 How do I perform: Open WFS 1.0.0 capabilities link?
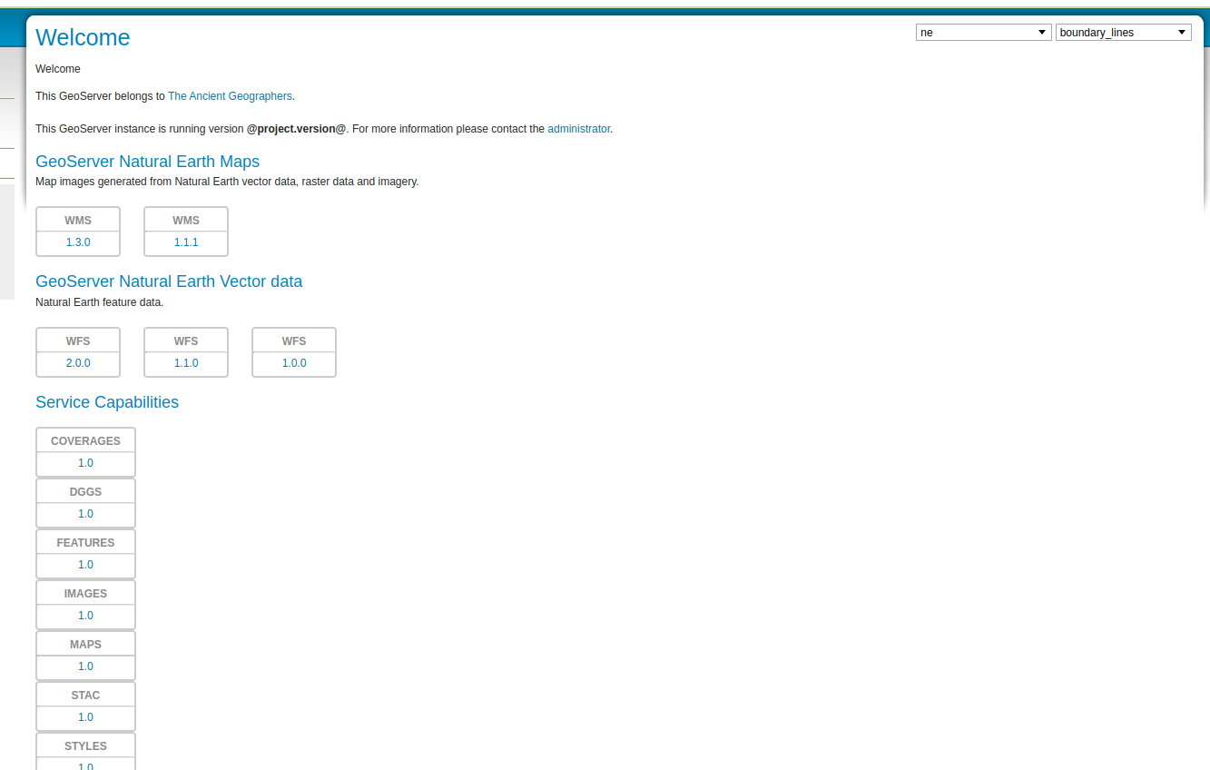pyautogui.click(x=294, y=363)
